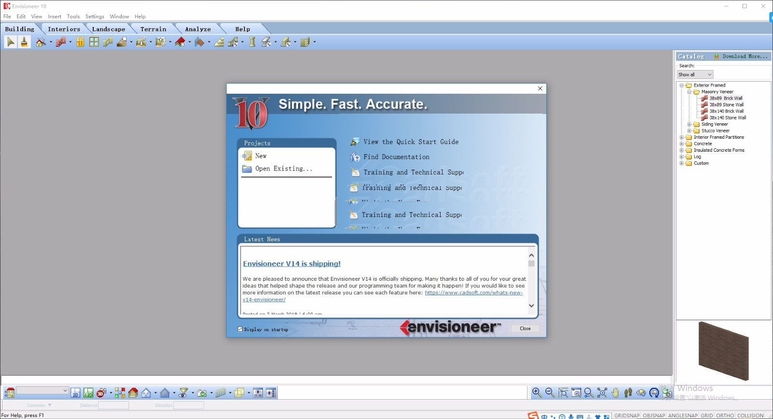Screen dimensions: 773x419
Task: Click the red house 3D model view icon
Action: coord(133,393)
